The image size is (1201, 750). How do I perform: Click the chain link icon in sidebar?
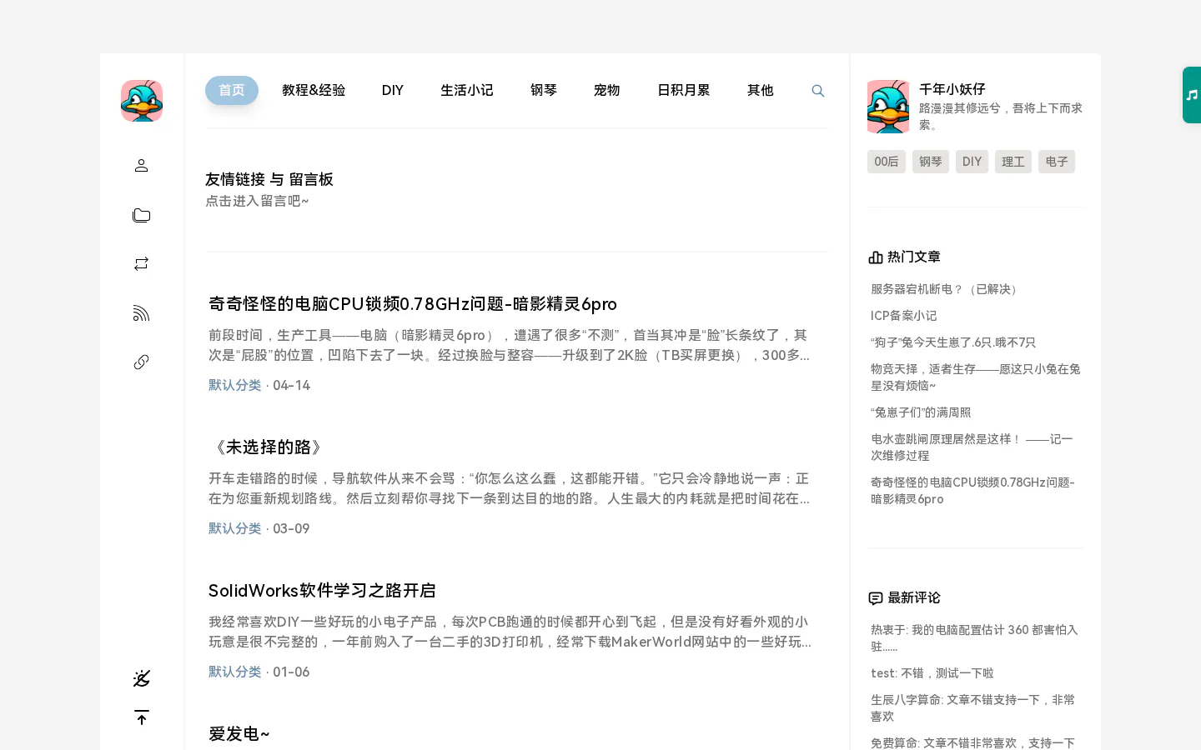pos(142,362)
